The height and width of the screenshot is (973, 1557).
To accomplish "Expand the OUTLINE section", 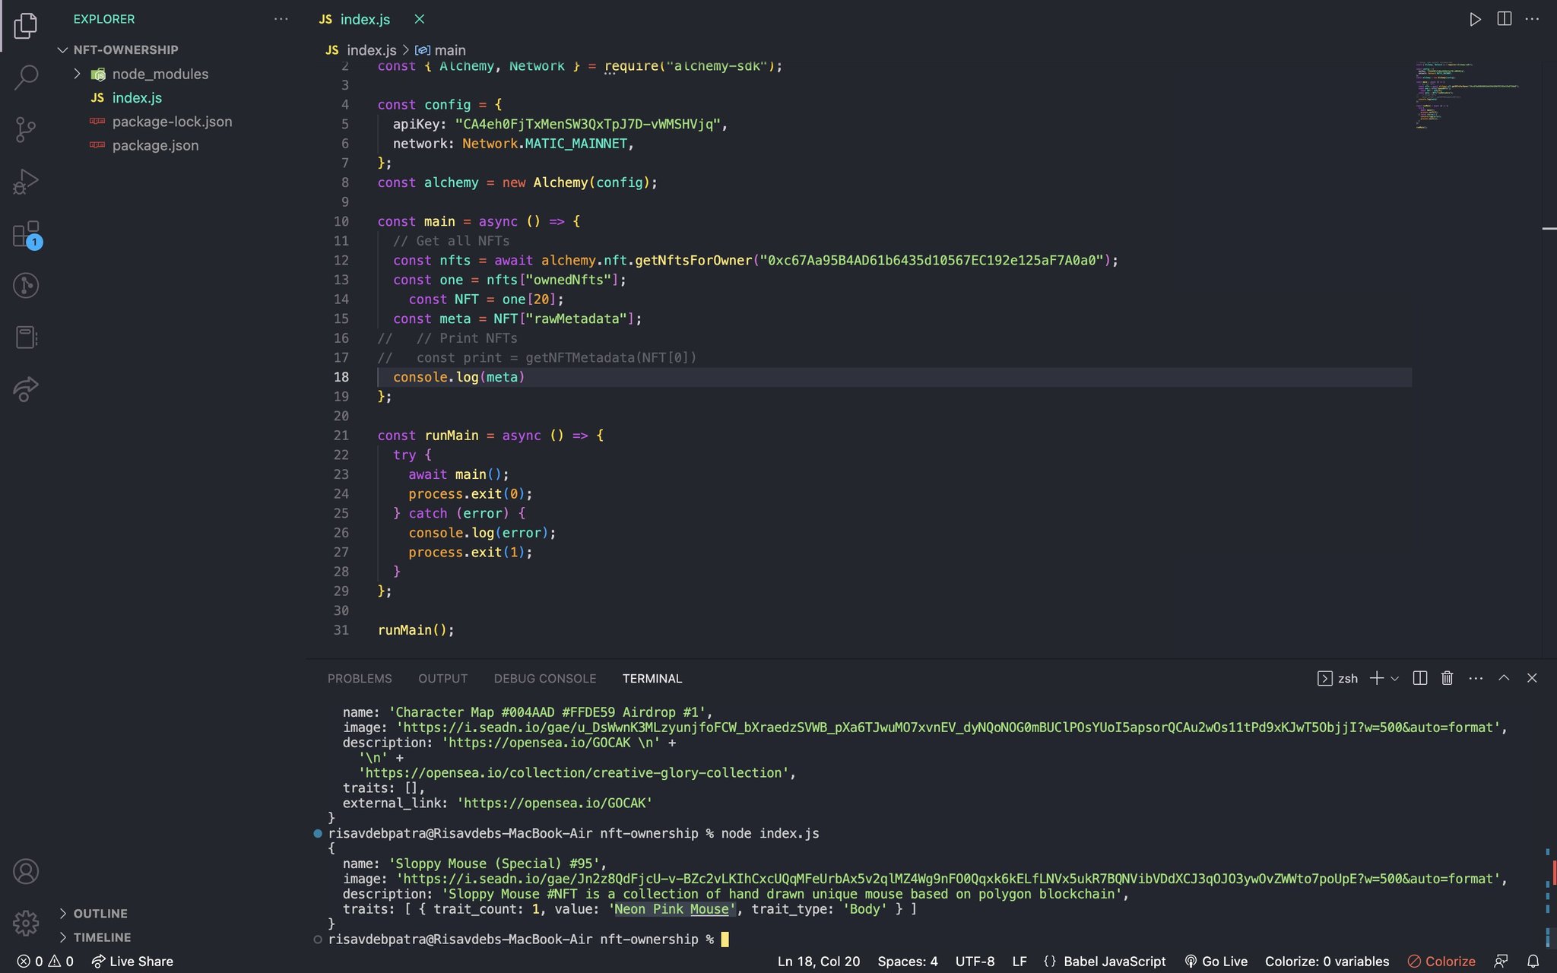I will pos(100,913).
